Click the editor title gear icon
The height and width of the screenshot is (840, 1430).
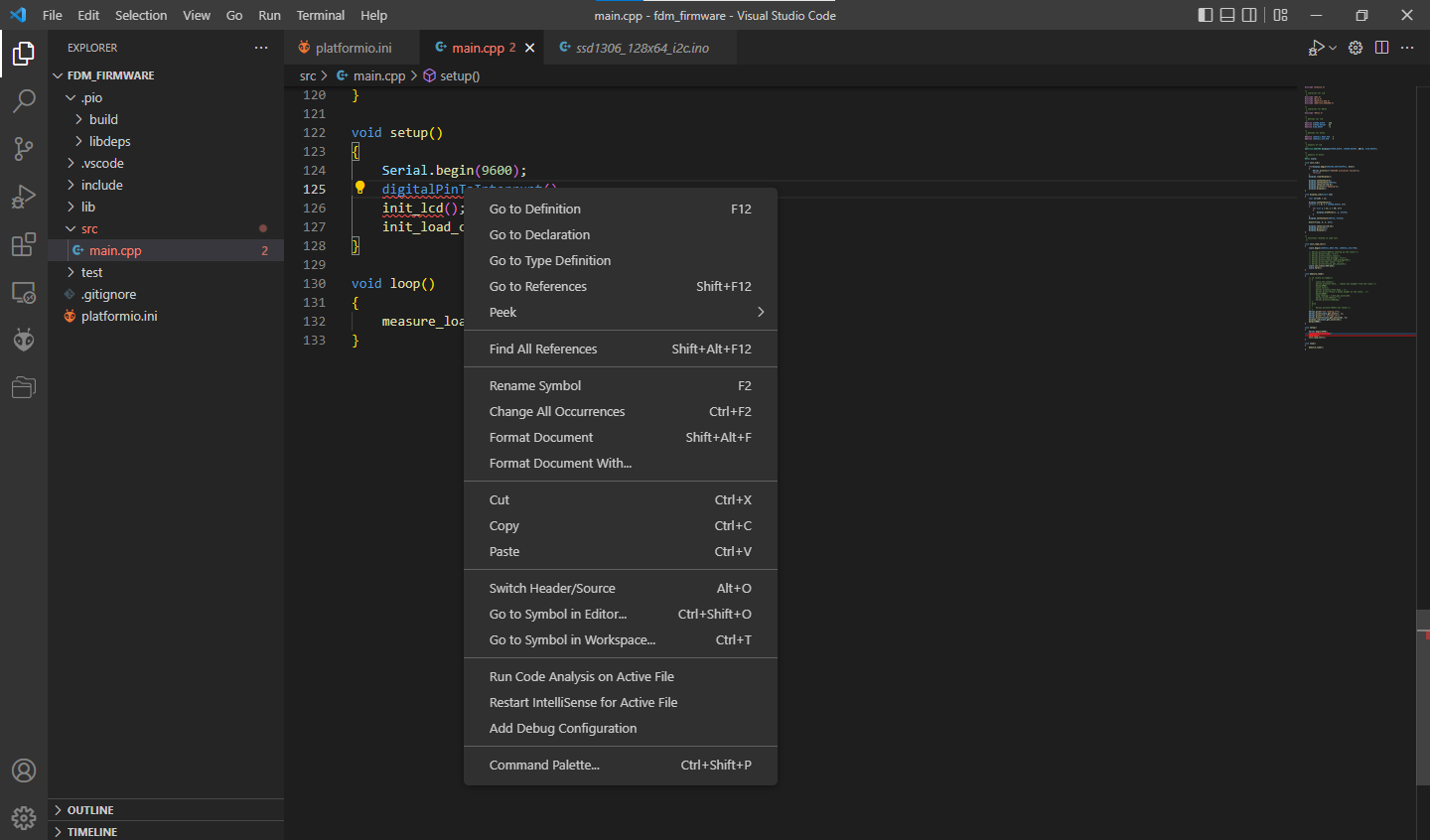pos(1356,48)
